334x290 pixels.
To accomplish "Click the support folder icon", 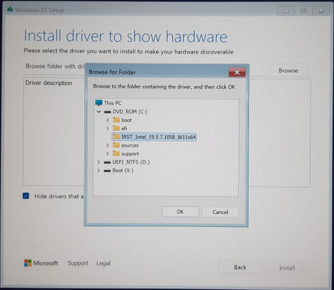I will (x=116, y=154).
